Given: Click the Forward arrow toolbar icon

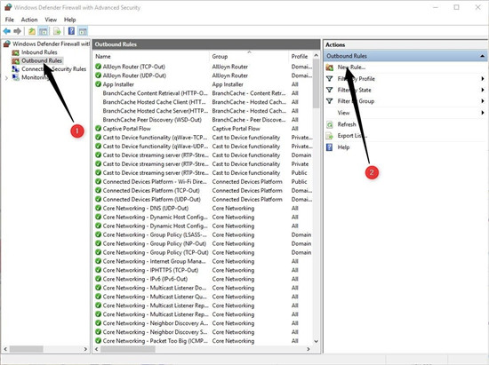Looking at the screenshot, I should click(18, 31).
